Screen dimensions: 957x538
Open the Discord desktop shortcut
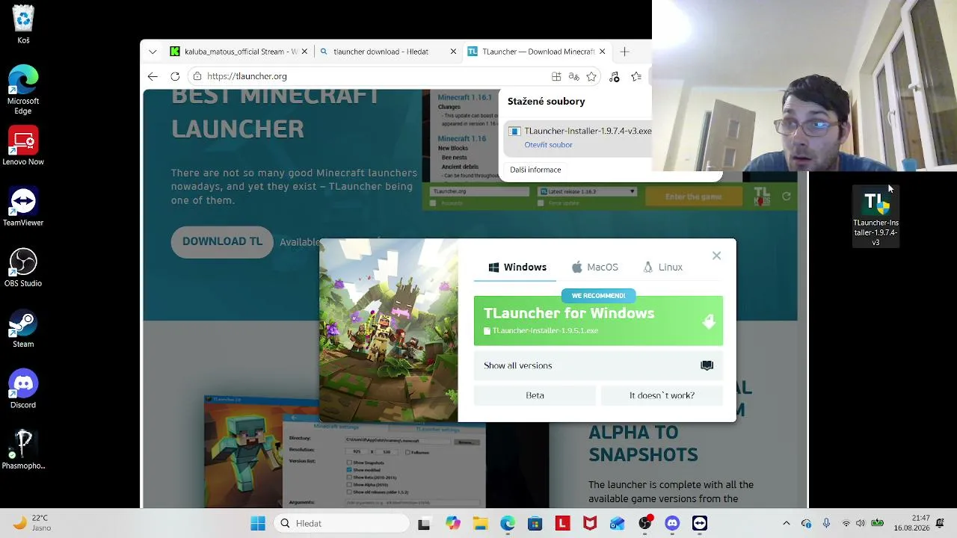tap(23, 389)
